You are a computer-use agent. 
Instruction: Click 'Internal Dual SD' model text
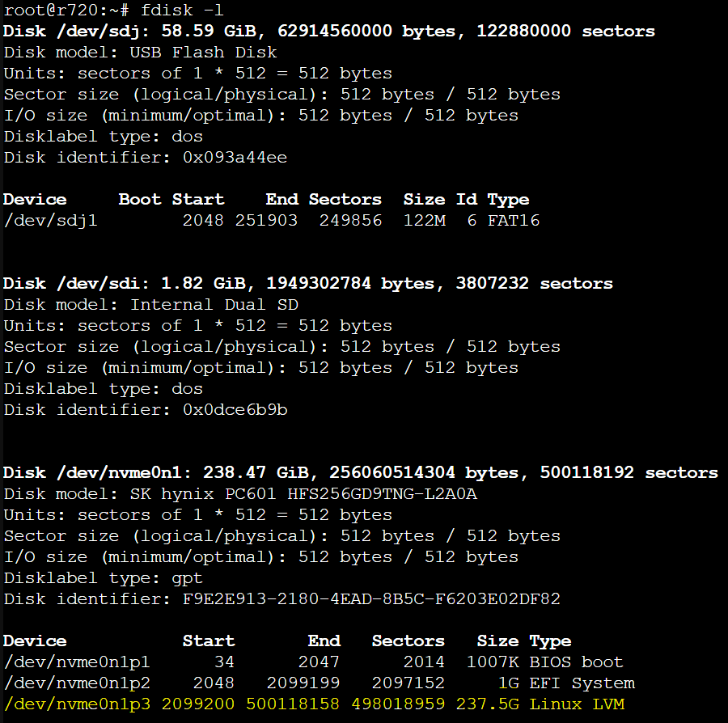(214, 305)
